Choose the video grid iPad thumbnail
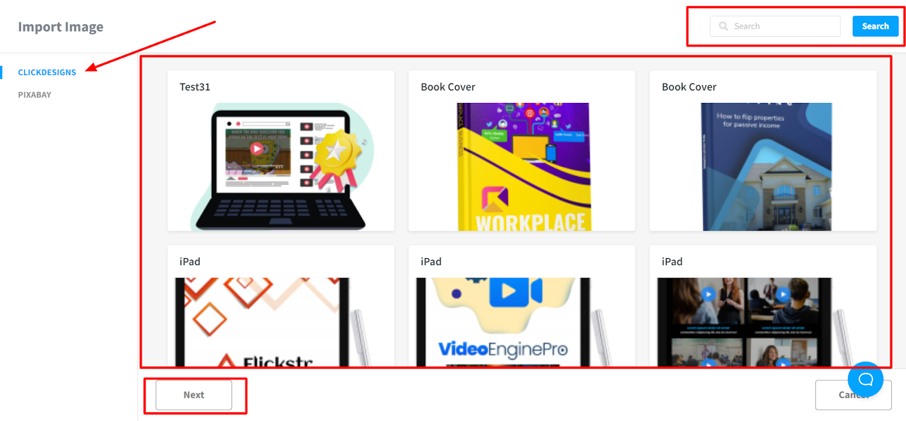Screen dimensions: 906x421 (755, 322)
